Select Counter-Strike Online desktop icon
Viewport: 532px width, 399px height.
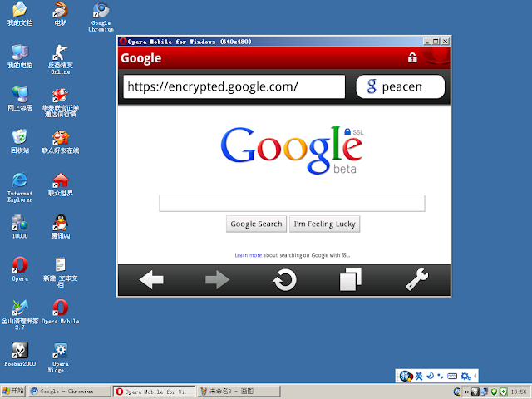pyautogui.click(x=61, y=59)
